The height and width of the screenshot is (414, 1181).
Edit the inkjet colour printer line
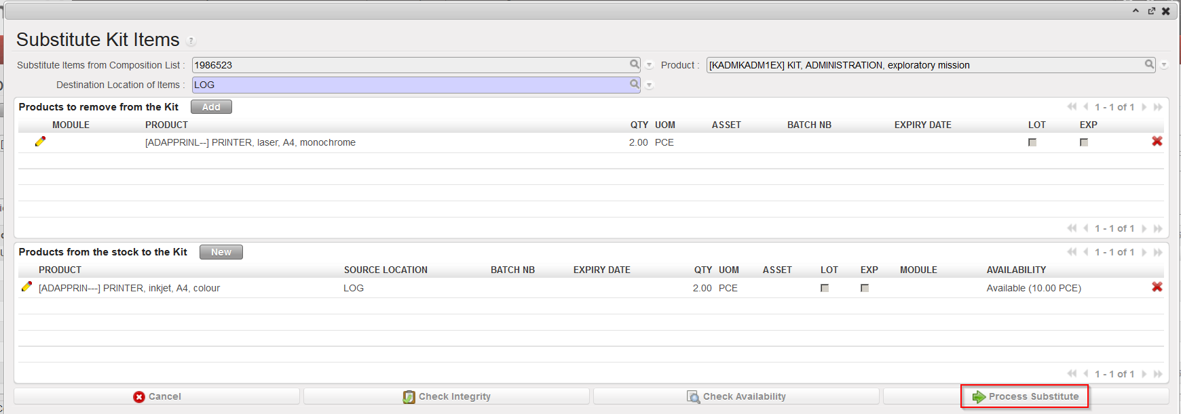(x=26, y=287)
